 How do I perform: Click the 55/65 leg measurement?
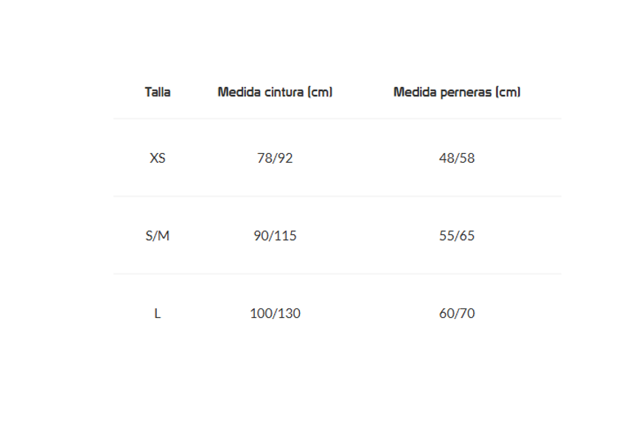click(457, 236)
